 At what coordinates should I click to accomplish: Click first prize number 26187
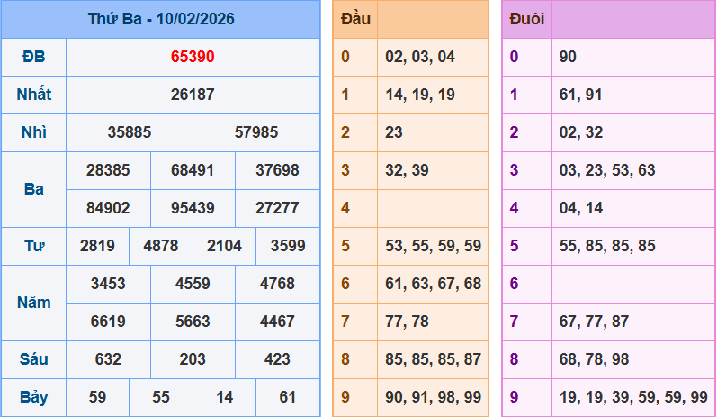click(193, 95)
